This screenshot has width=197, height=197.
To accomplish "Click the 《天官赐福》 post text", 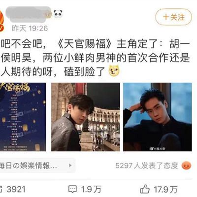I will 85,44.
